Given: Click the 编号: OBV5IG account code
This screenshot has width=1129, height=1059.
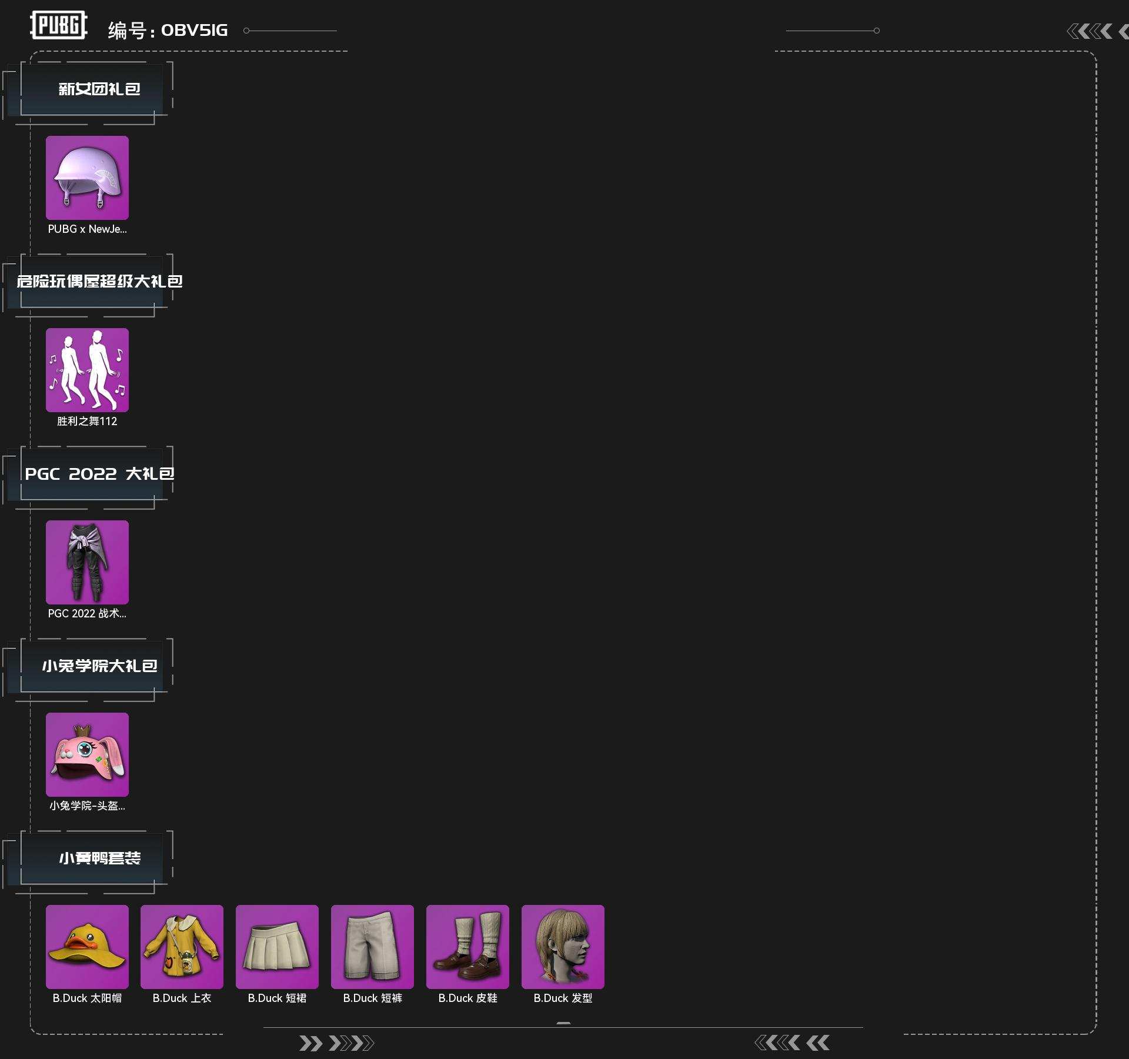Looking at the screenshot, I should pos(168,30).
